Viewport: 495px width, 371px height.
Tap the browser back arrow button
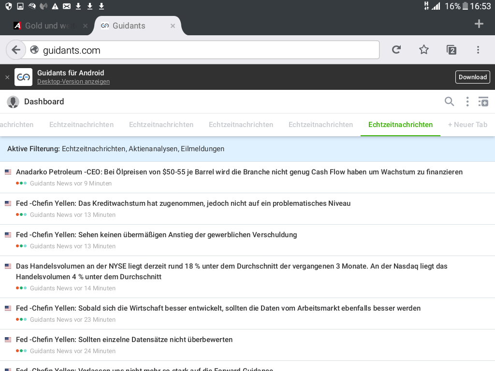tap(16, 50)
